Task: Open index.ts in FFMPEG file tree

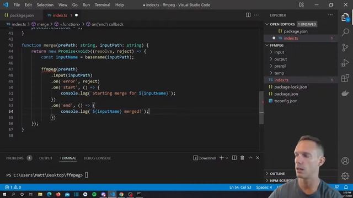Action: point(301,80)
